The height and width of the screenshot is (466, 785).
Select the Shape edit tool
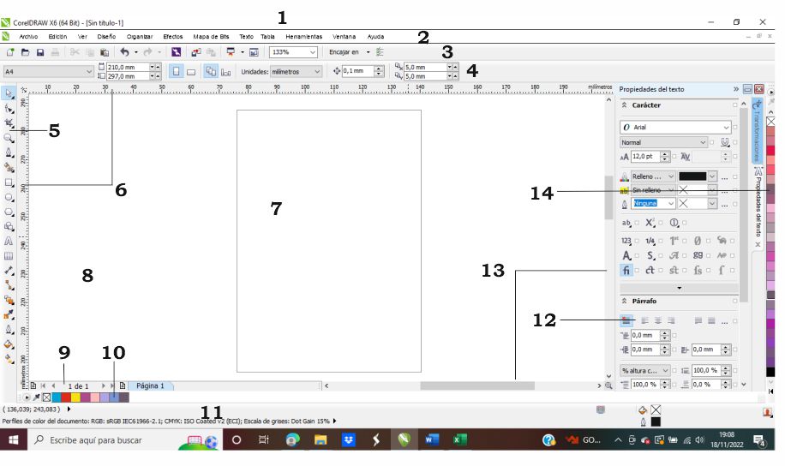tap(9, 108)
